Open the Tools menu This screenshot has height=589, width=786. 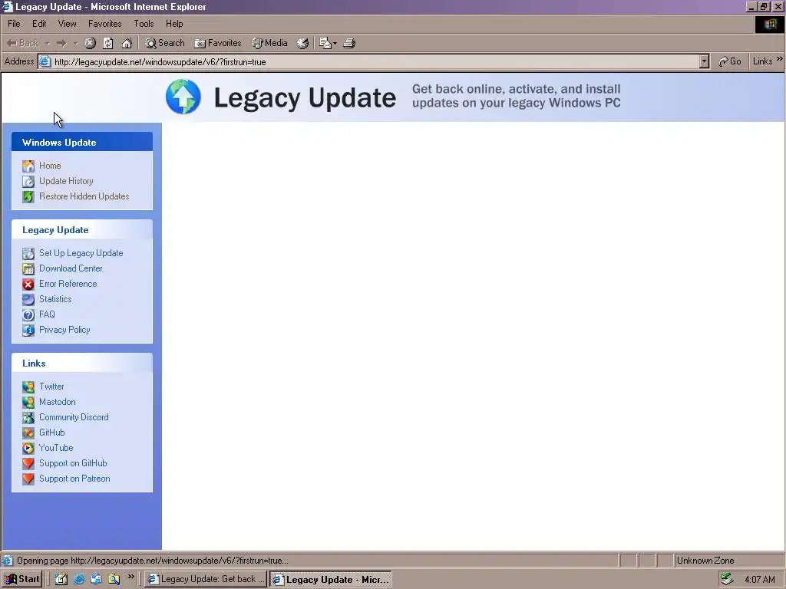(144, 24)
